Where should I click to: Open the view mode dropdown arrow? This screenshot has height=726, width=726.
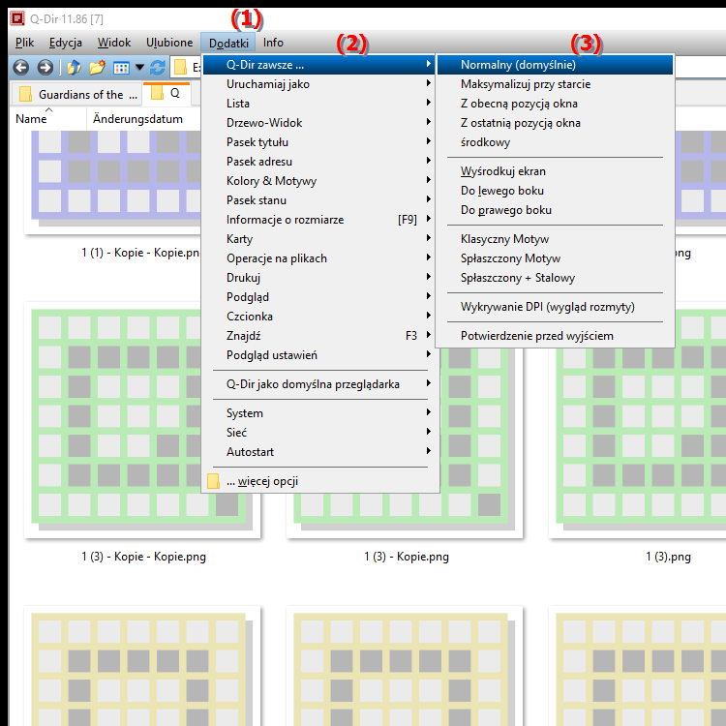coord(139,68)
